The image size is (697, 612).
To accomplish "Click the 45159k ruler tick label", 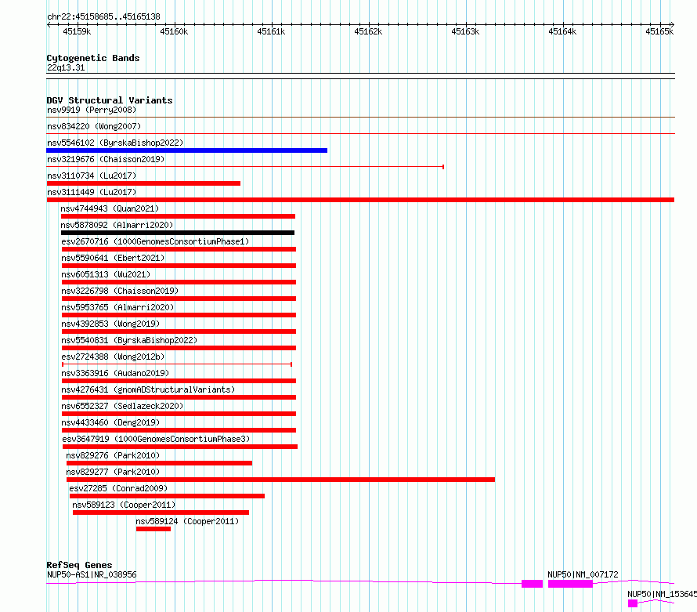I will (77, 31).
